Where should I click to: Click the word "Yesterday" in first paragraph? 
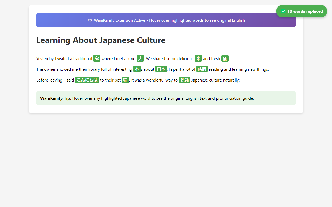point(45,59)
